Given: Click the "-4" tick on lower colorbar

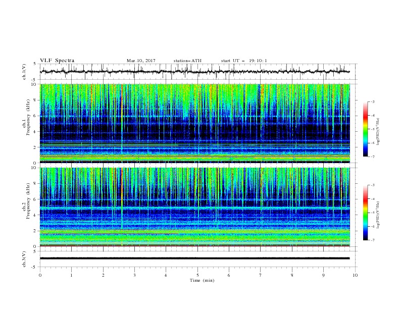Looking at the screenshot, I should [372, 199].
